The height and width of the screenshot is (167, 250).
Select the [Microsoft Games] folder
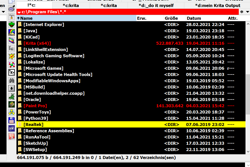[x=131, y=68]
